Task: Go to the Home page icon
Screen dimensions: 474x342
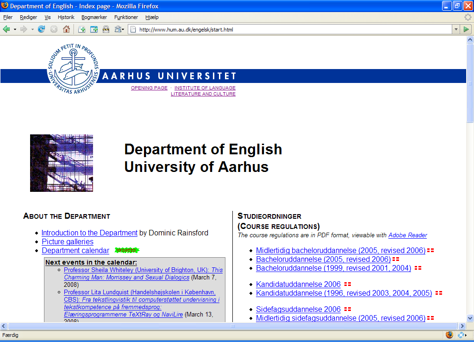Action: 66,29
